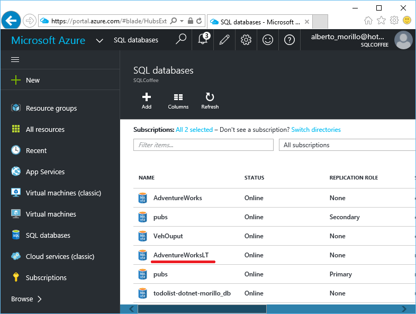The image size is (416, 314).
Task: Open the AdventureWorksLT database row
Action: click(274, 255)
